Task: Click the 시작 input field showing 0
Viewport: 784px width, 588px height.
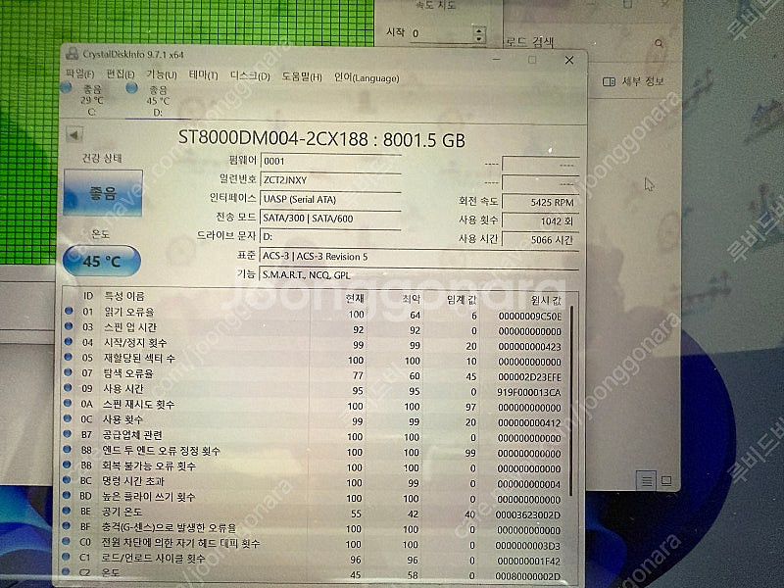Action: pos(442,33)
